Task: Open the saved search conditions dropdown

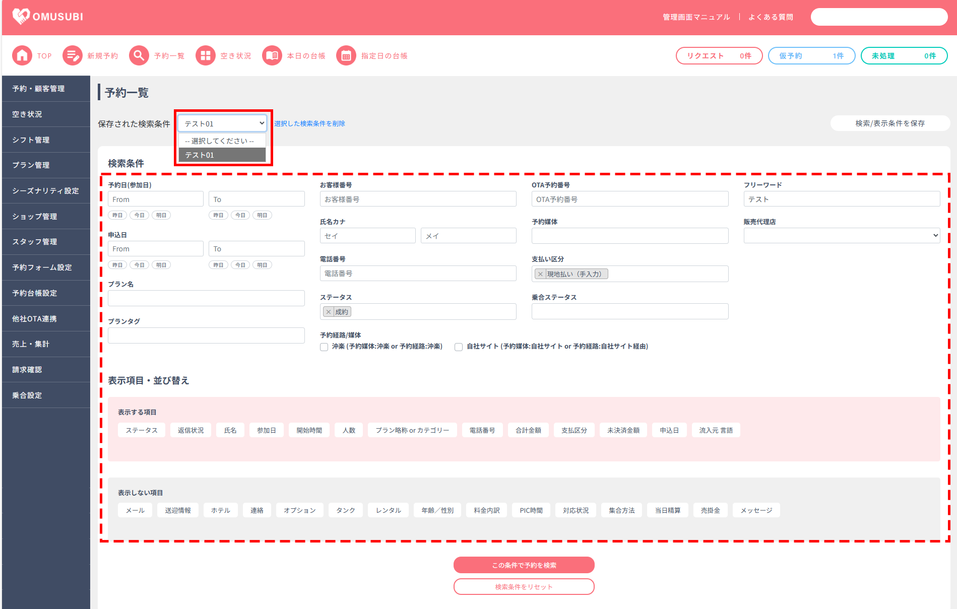Action: [x=222, y=123]
